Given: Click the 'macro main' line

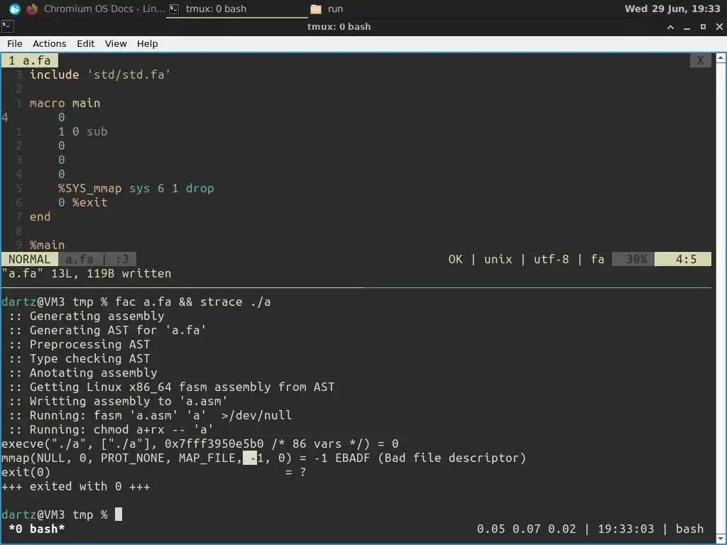Looking at the screenshot, I should point(65,103).
